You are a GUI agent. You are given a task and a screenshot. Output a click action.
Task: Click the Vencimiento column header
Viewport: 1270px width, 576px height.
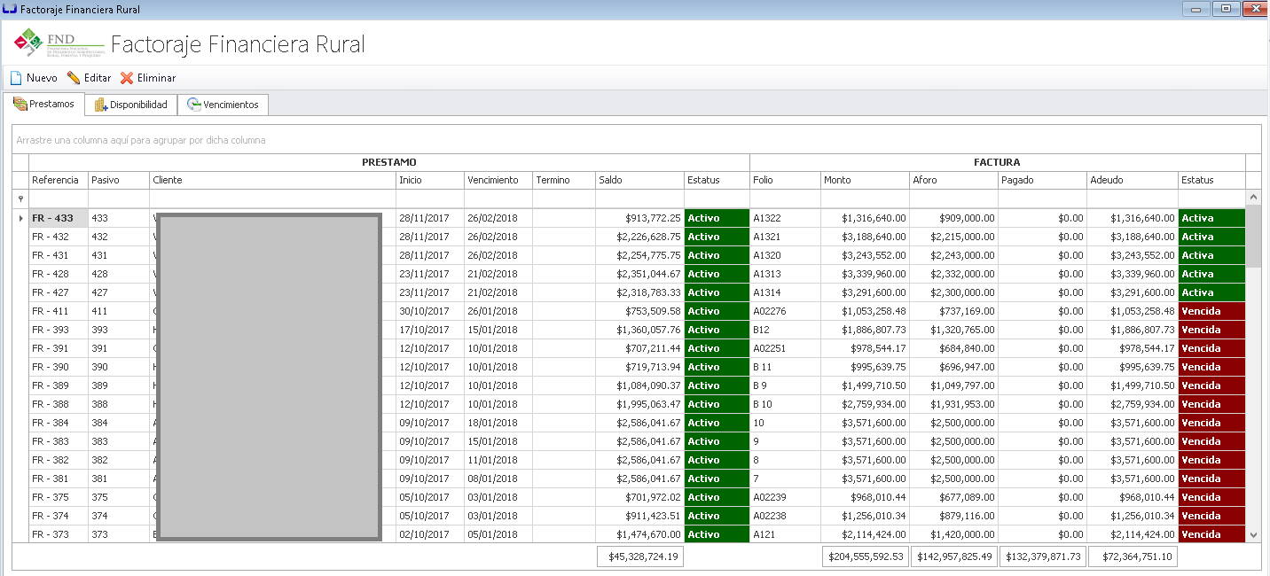pos(498,180)
